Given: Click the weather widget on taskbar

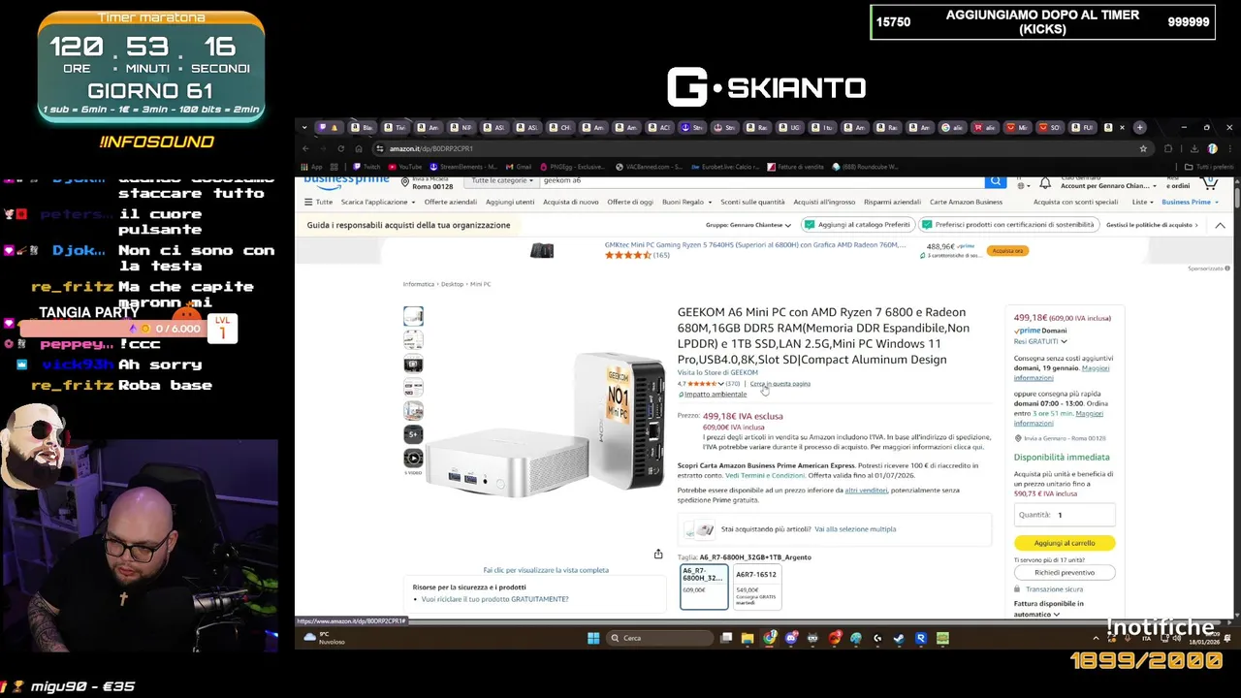Looking at the screenshot, I should click(325, 638).
